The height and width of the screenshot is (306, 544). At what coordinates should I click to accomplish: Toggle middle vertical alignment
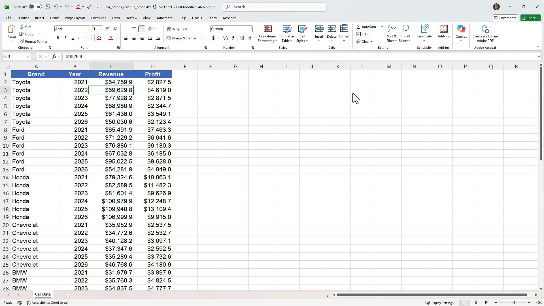(134, 29)
